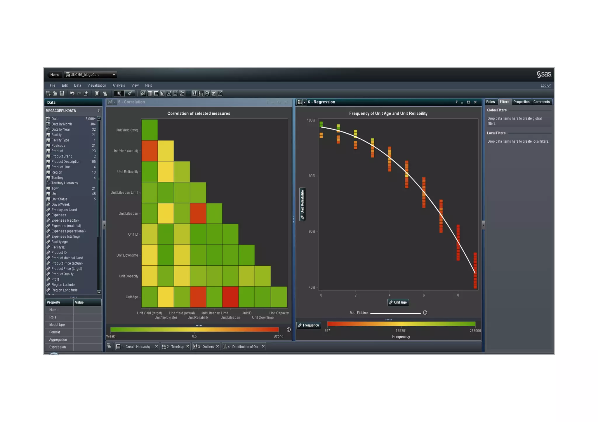Open folder icon in toolbar
The height and width of the screenshot is (422, 598).
pos(55,93)
